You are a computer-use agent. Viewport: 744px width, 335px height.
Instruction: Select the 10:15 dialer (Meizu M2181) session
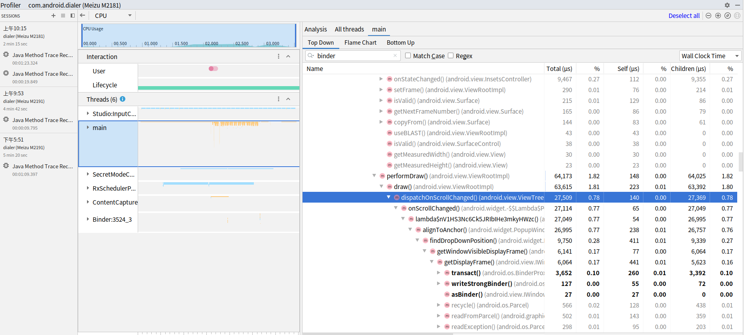click(x=39, y=36)
